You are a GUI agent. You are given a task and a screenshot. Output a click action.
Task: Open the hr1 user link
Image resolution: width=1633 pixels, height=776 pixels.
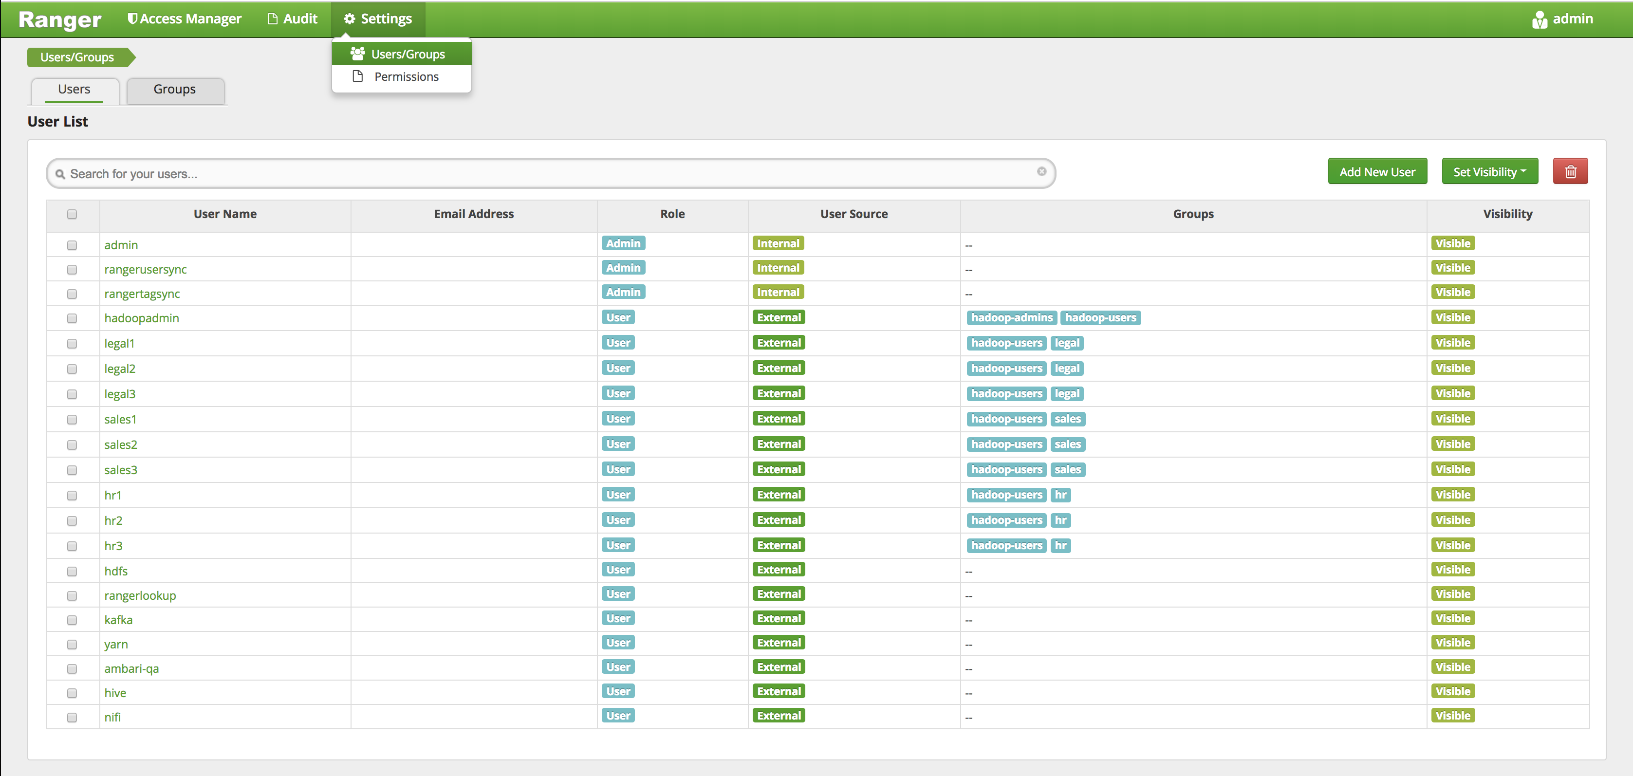click(113, 495)
